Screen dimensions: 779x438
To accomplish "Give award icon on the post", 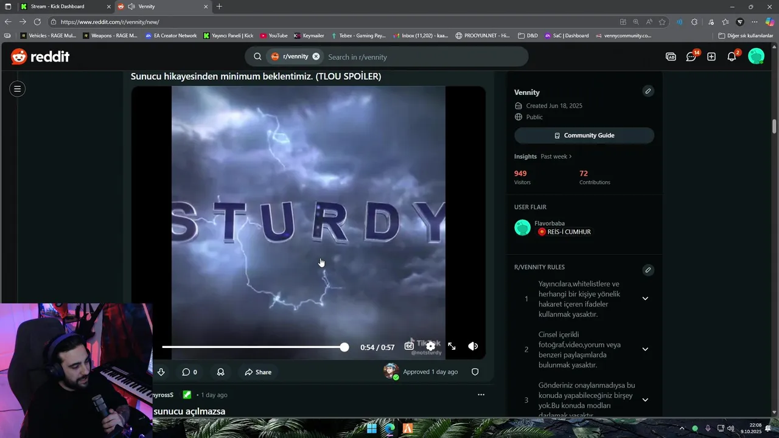I will (x=220, y=372).
